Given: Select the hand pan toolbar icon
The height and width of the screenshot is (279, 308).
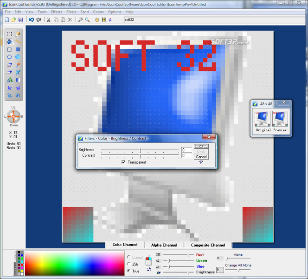Looking at the screenshot, I should [97, 20].
